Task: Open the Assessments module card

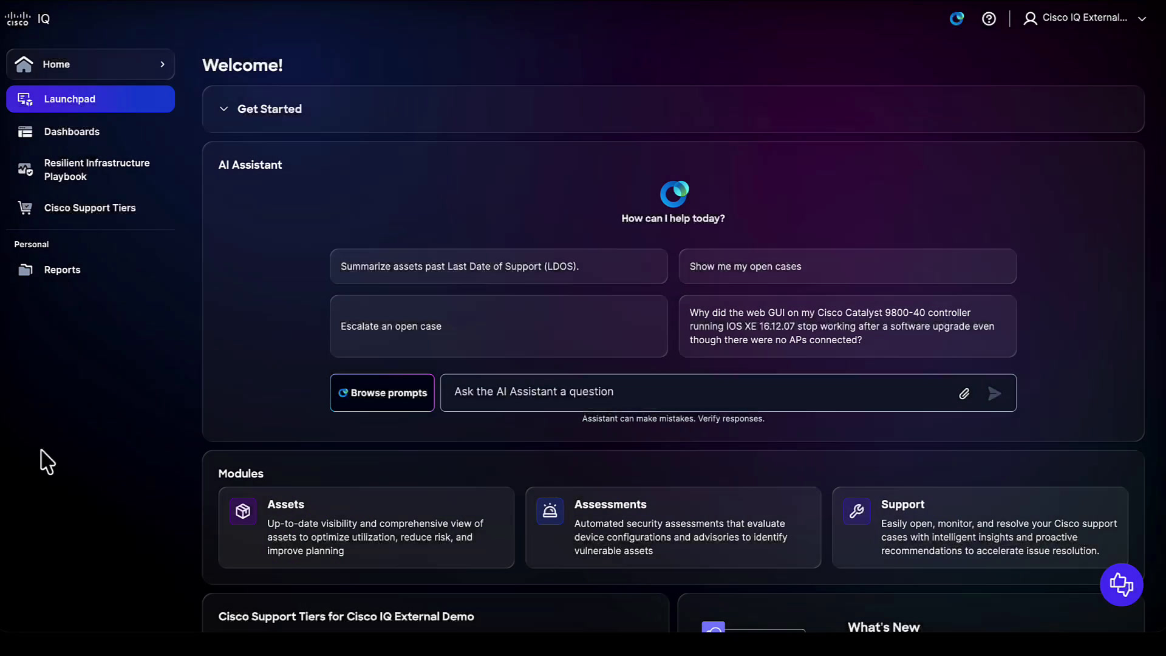Action: pyautogui.click(x=673, y=527)
